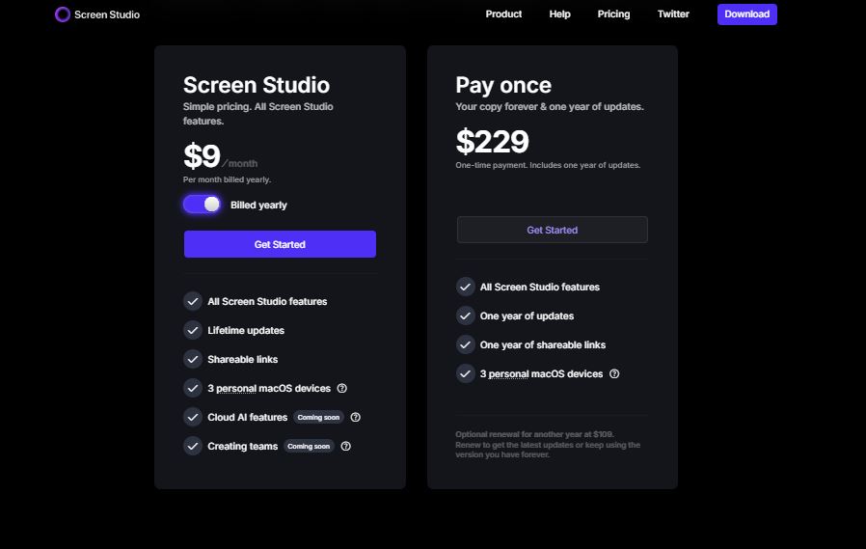Click Get Started under Pay once plan

[x=552, y=230]
